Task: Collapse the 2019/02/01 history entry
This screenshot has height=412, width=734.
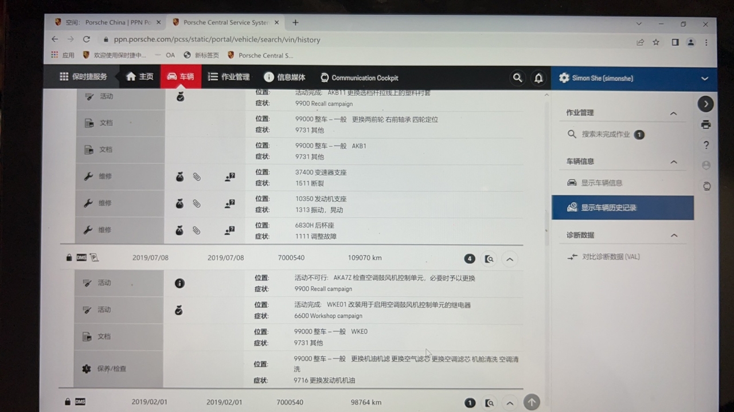Action: (510, 403)
